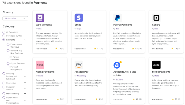Select the Payment Management subcategory
The width and height of the screenshot is (185, 105).
(8, 67)
